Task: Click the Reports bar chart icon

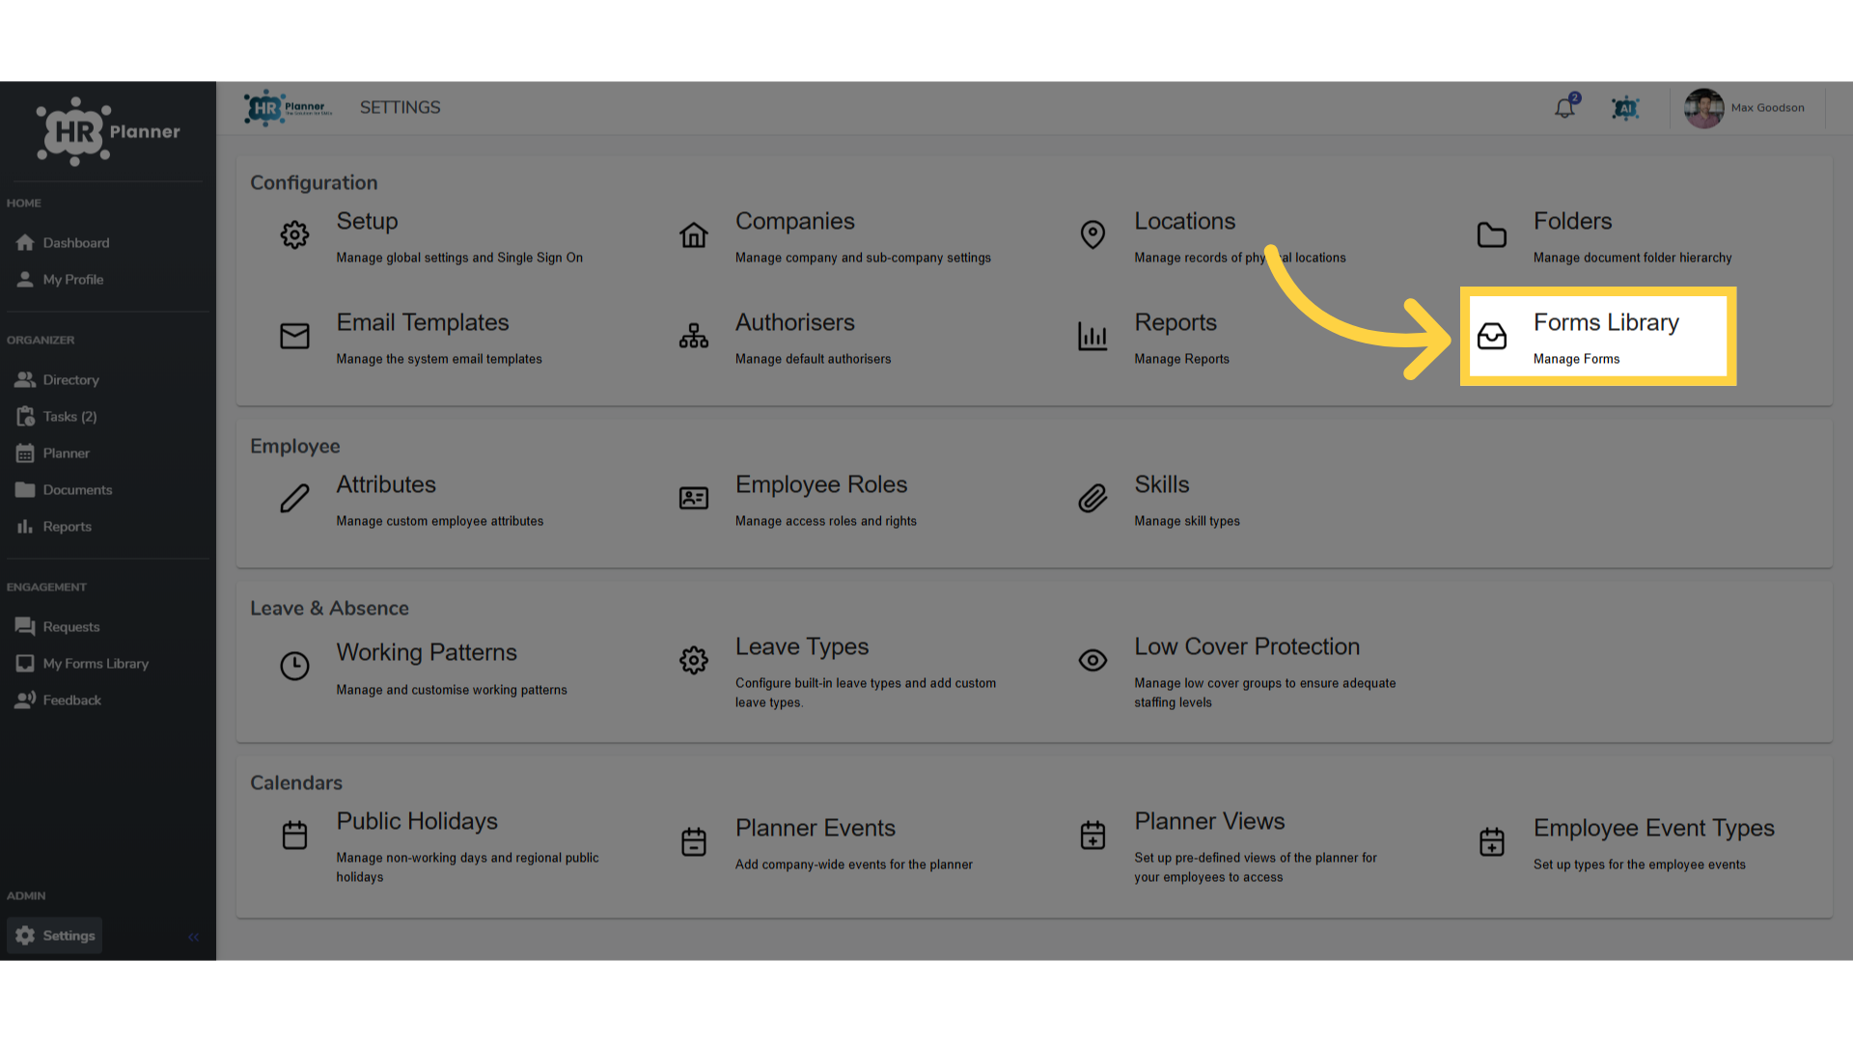Action: [1092, 336]
